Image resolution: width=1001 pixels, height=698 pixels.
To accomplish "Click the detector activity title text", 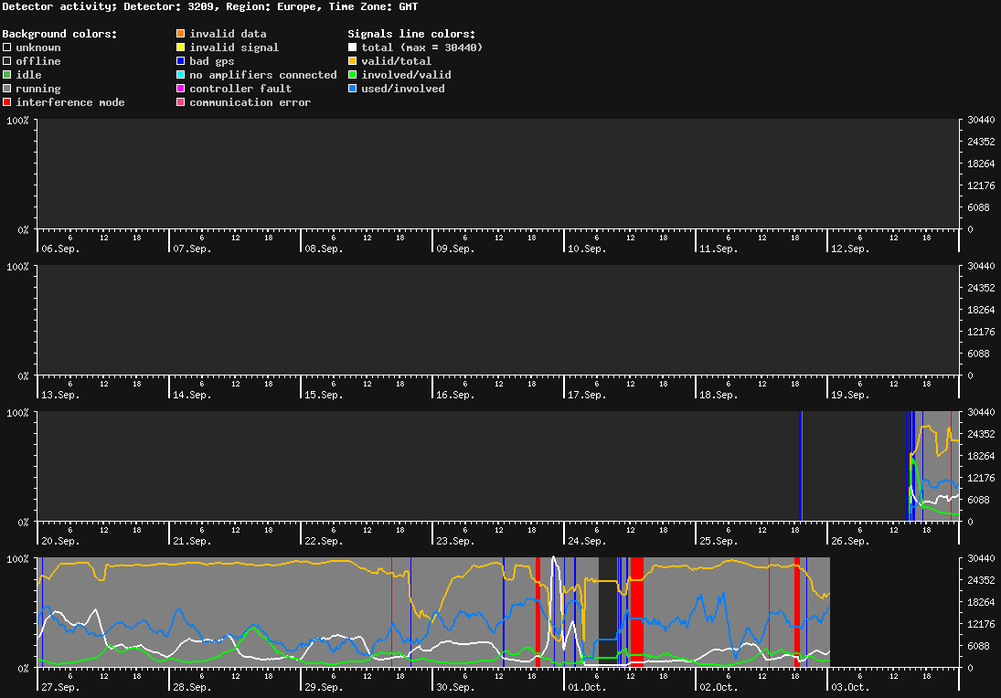I will pos(209,6).
